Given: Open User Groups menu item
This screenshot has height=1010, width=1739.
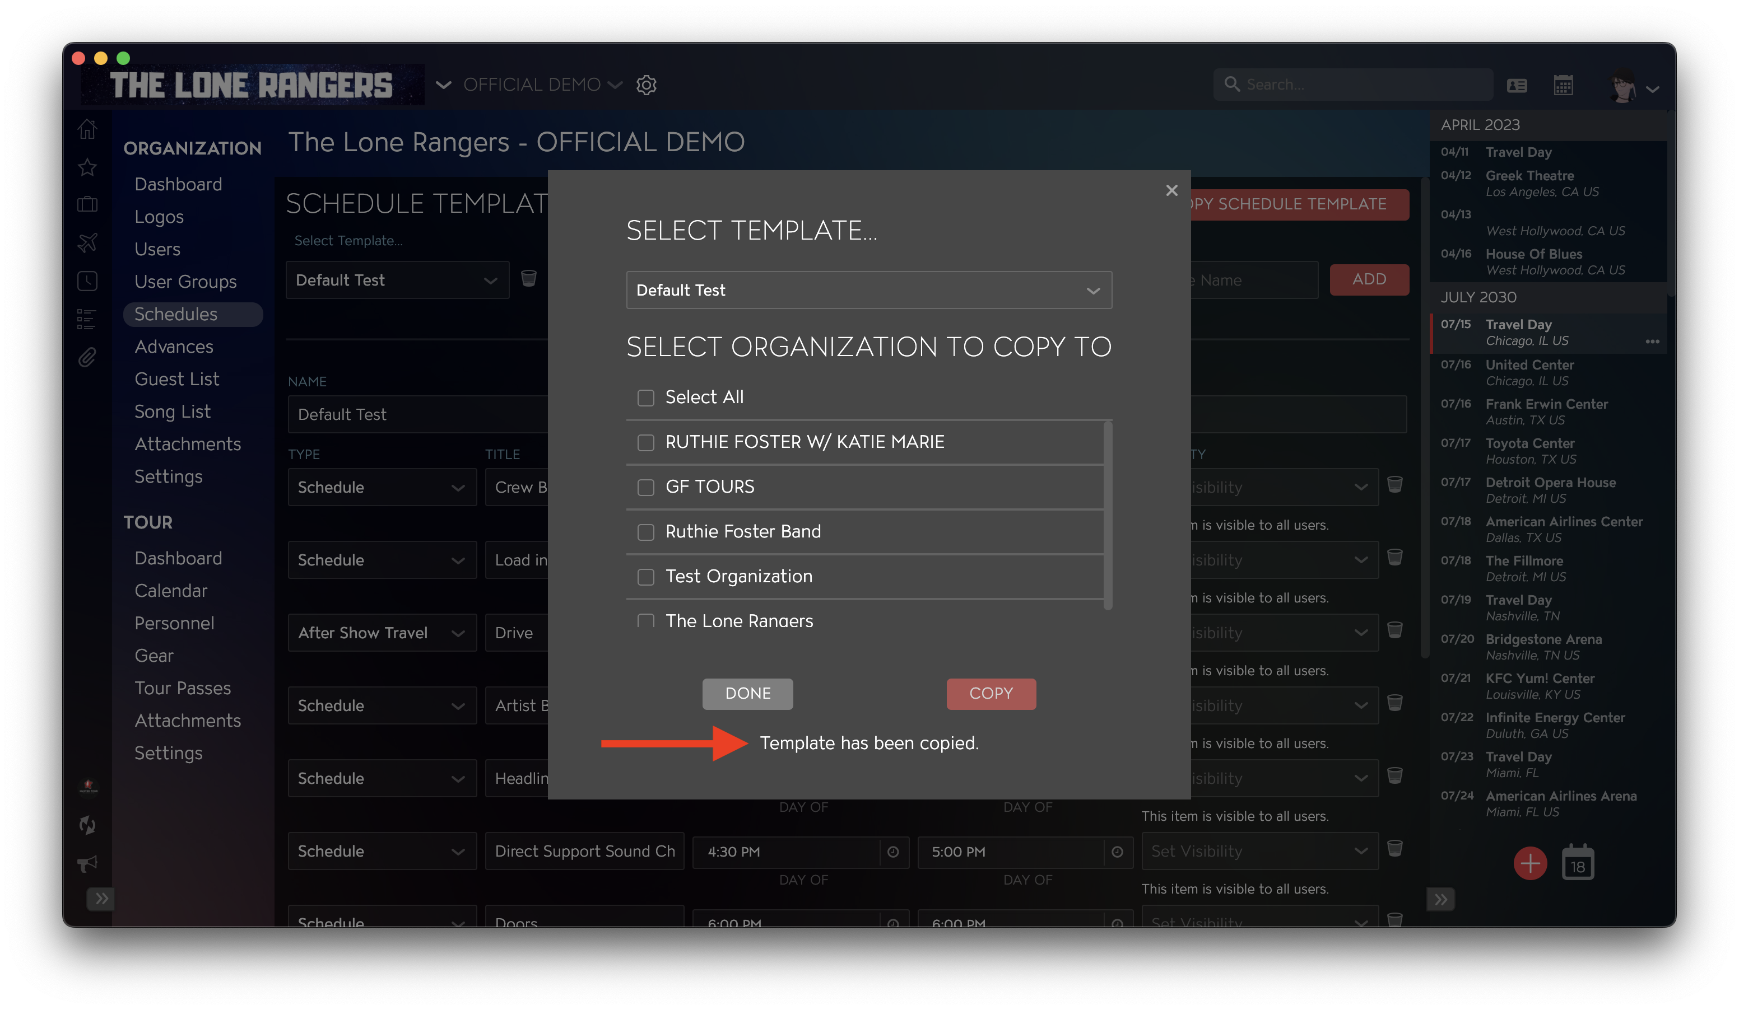Looking at the screenshot, I should pos(185,281).
